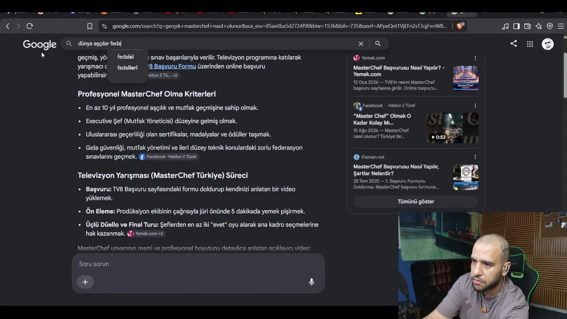The width and height of the screenshot is (567, 319).
Task: Click the "Uluslararası geçerliliği olan sertifikalar" bullet
Action: [x=178, y=134]
